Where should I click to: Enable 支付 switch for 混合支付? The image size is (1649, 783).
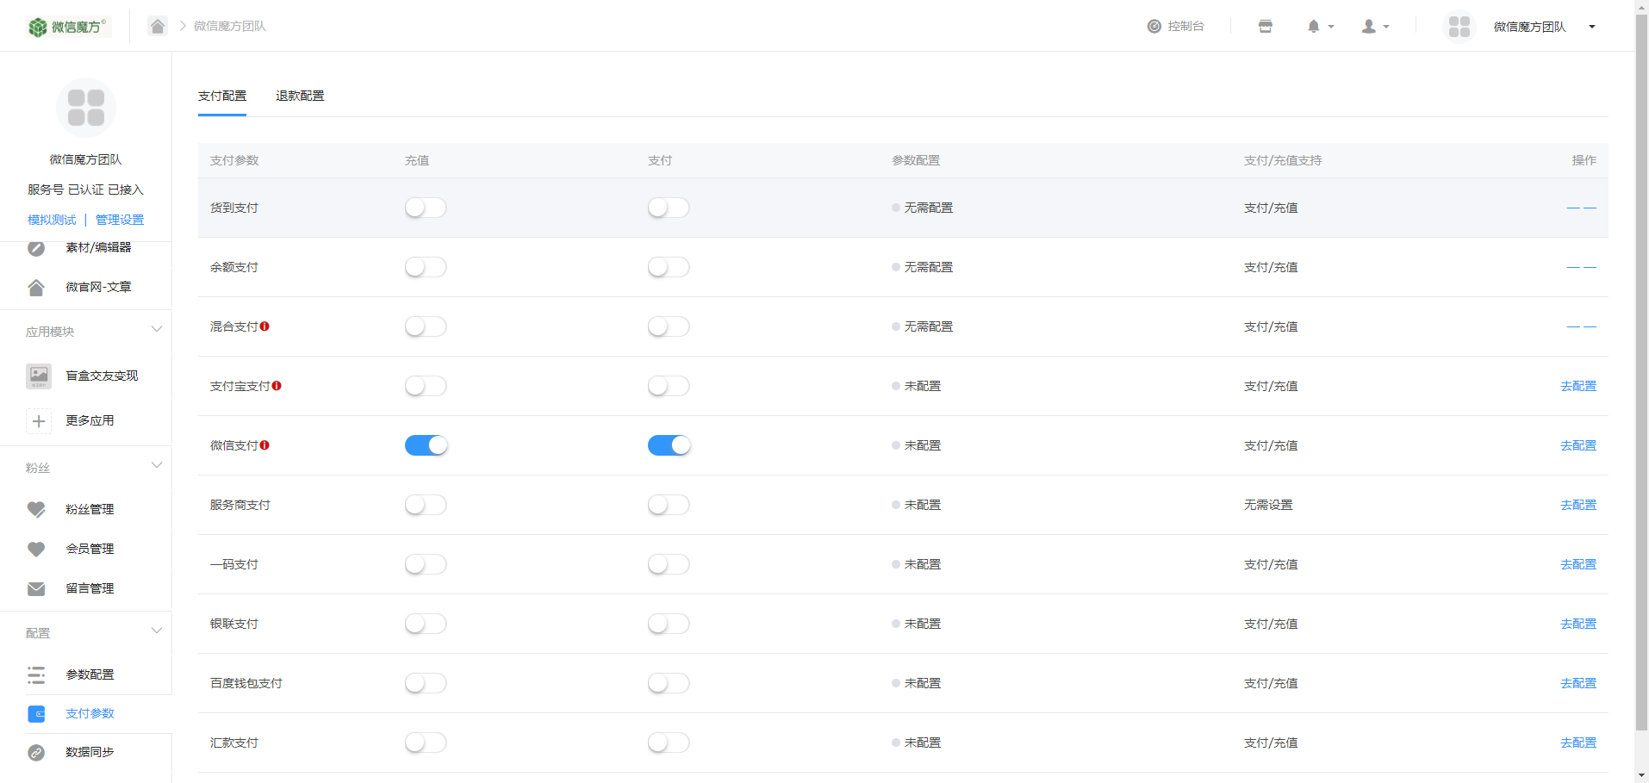point(669,326)
